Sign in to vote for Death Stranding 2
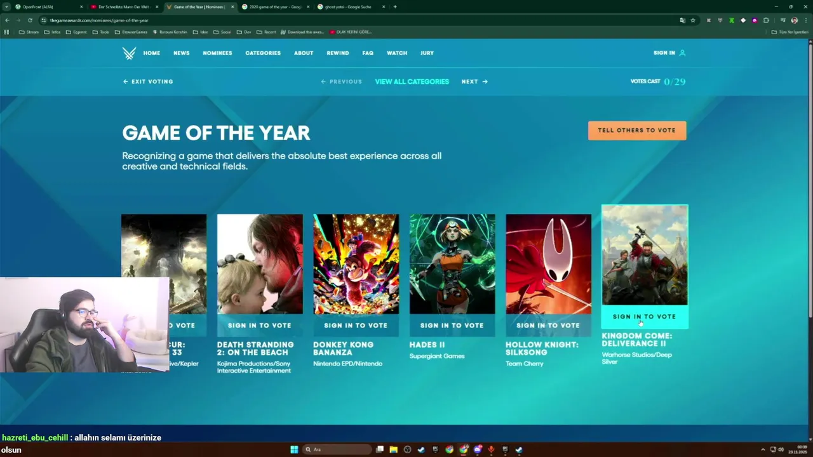Image resolution: width=813 pixels, height=457 pixels. [260, 326]
